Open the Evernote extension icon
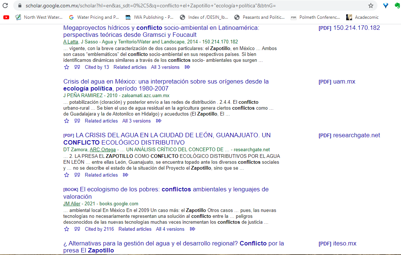Image resolution: width=401 pixels, height=255 pixels. pos(398,6)
